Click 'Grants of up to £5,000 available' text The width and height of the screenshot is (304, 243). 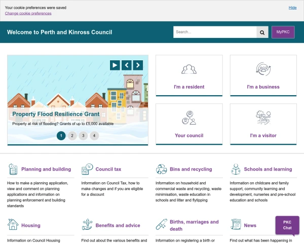(87, 124)
